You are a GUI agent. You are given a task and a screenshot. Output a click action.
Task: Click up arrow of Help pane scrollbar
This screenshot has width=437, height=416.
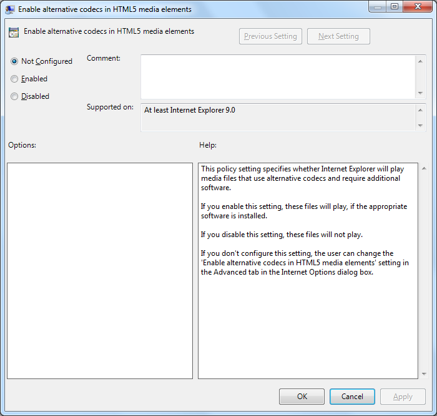click(424, 168)
